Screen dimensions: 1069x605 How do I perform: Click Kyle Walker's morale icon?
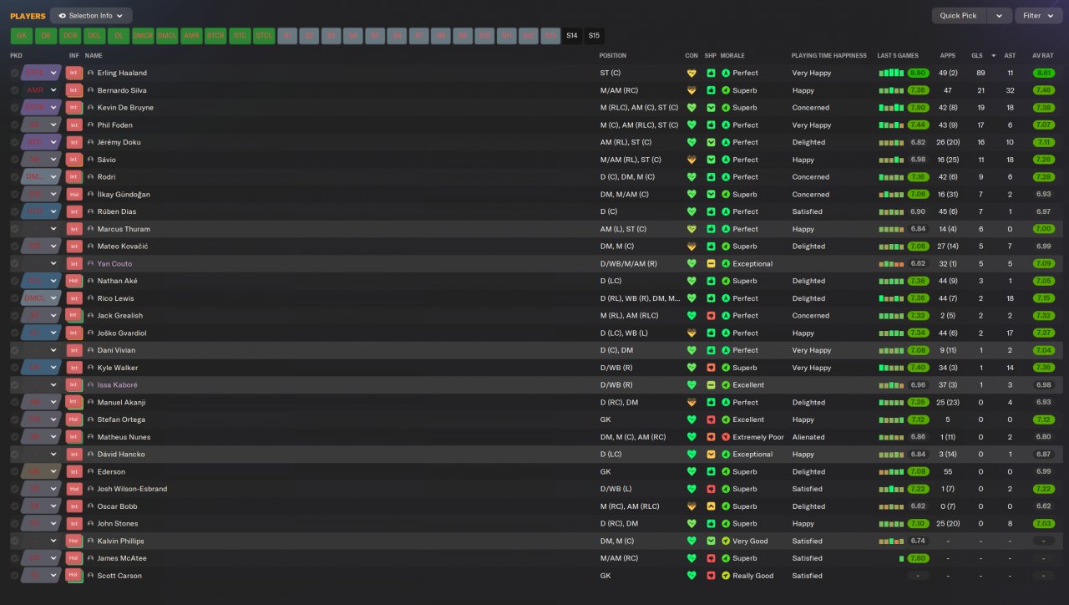[x=726, y=368]
